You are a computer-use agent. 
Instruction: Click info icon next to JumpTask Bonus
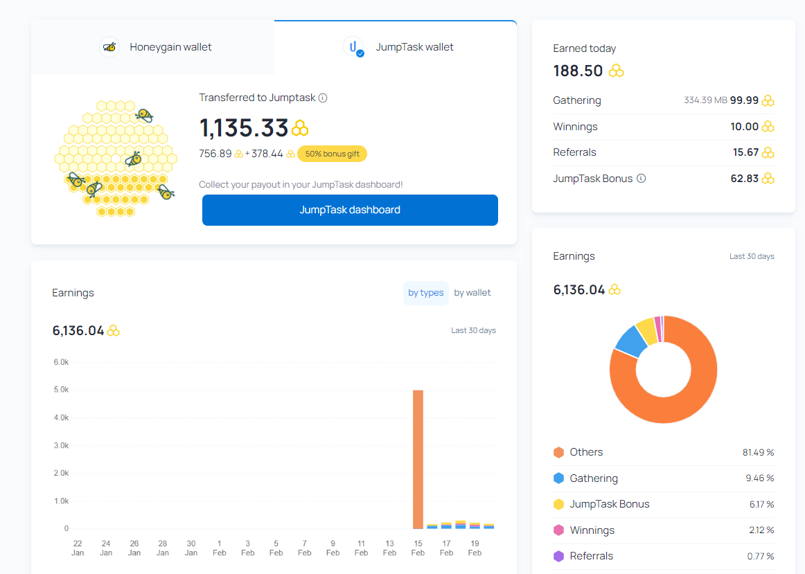[642, 179]
